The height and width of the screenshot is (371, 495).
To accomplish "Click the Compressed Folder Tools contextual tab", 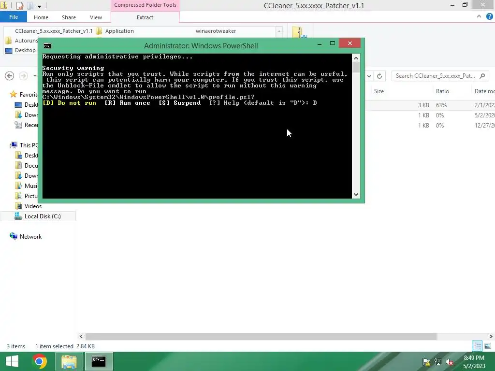I will [x=145, y=5].
